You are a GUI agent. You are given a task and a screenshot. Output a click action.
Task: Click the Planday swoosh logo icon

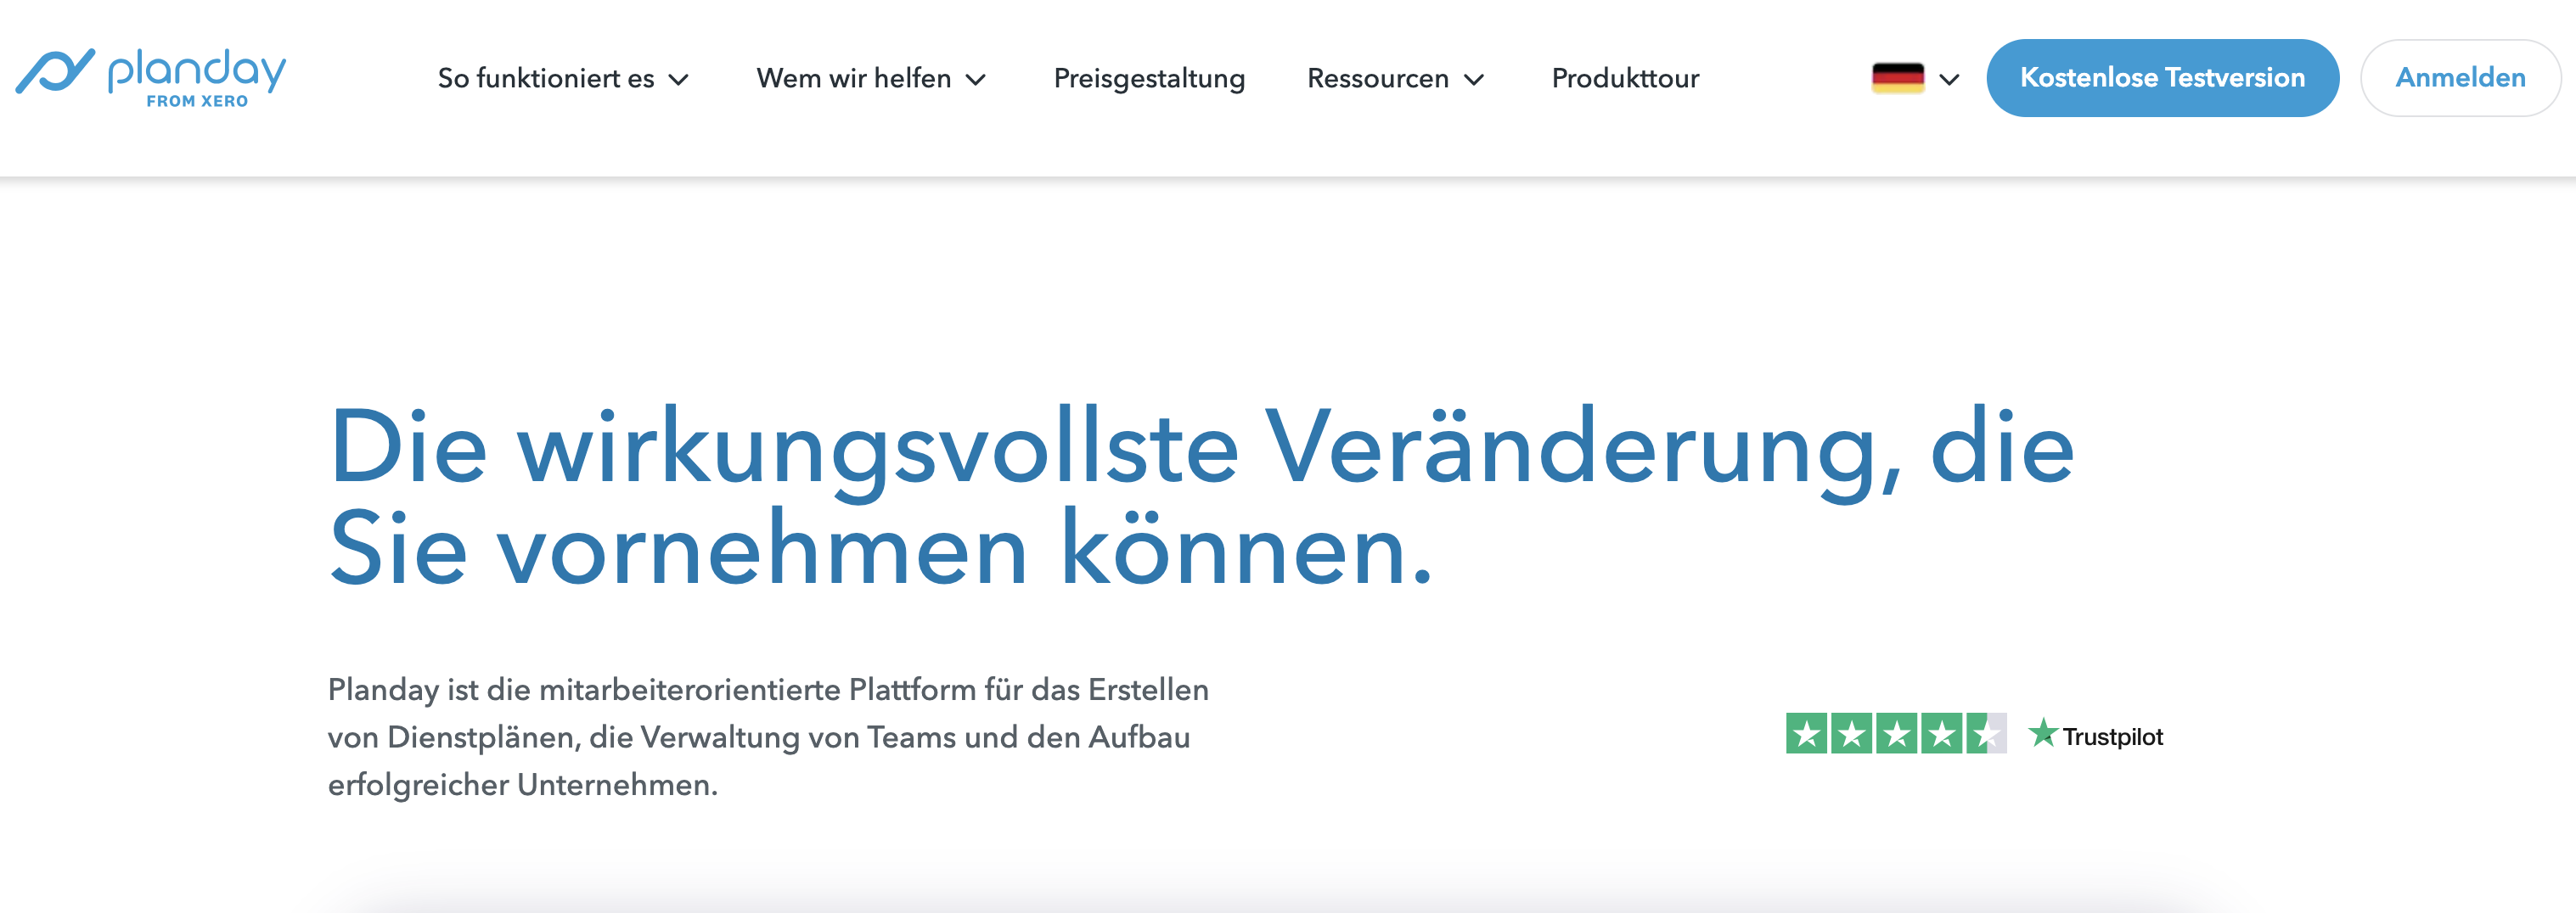point(55,72)
